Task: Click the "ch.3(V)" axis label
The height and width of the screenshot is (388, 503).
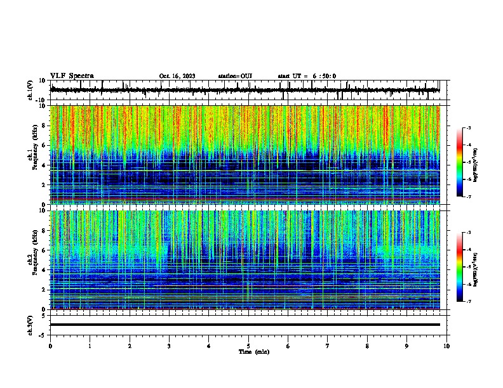Action: pyautogui.click(x=30, y=325)
